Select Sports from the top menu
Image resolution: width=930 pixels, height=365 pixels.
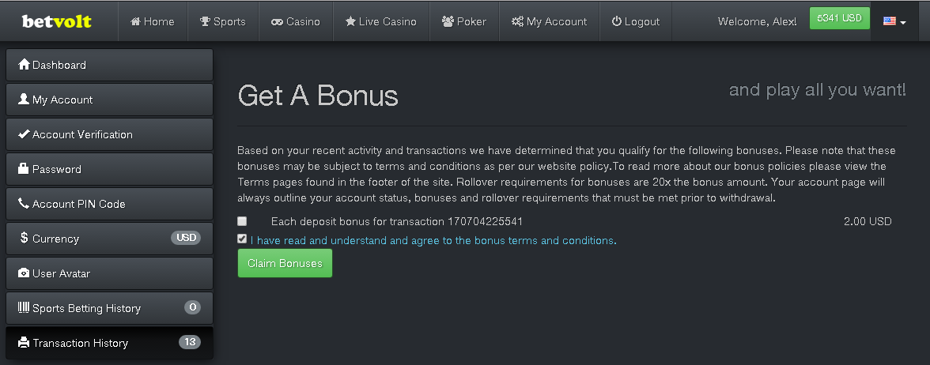click(x=222, y=21)
